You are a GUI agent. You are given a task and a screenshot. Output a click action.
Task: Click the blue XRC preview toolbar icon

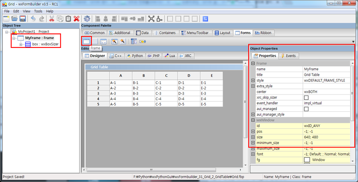(x=205, y=19)
